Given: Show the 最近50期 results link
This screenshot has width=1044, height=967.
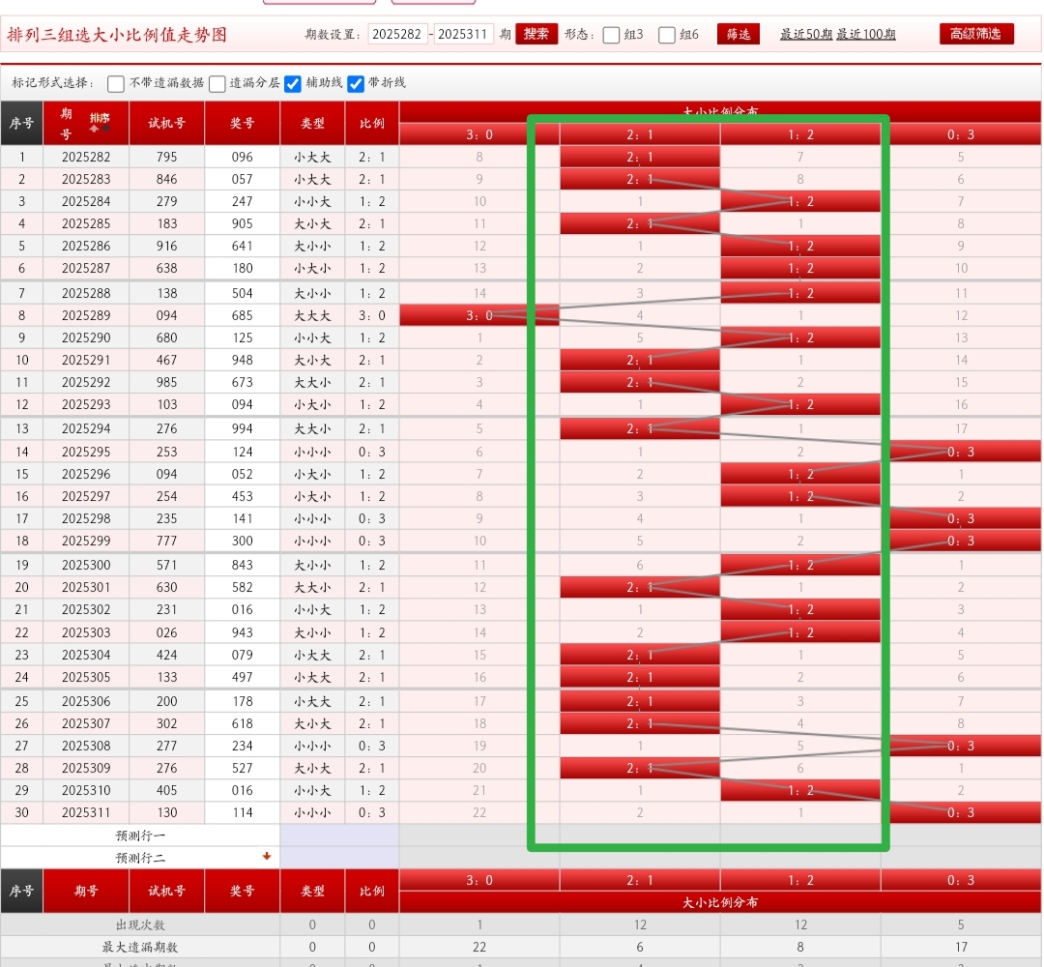Looking at the screenshot, I should [806, 35].
